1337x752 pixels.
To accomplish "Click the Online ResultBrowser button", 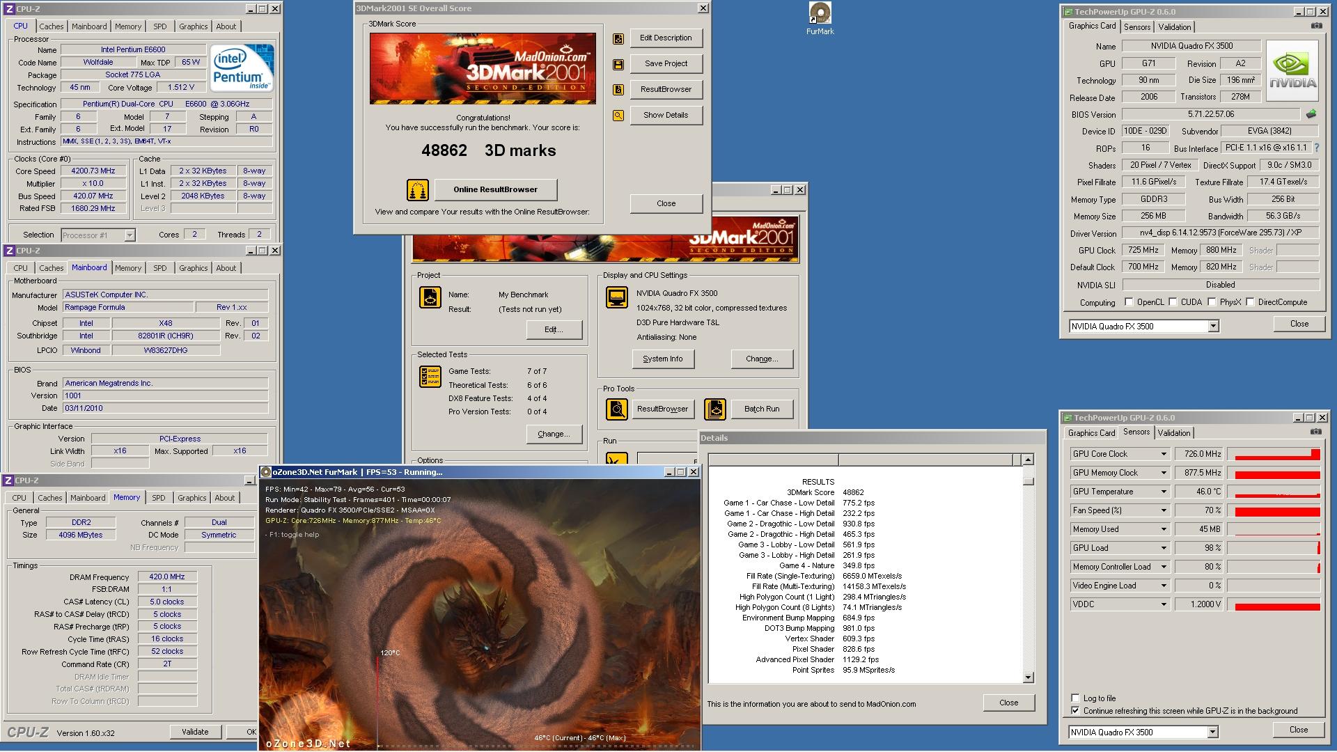I will tap(495, 189).
